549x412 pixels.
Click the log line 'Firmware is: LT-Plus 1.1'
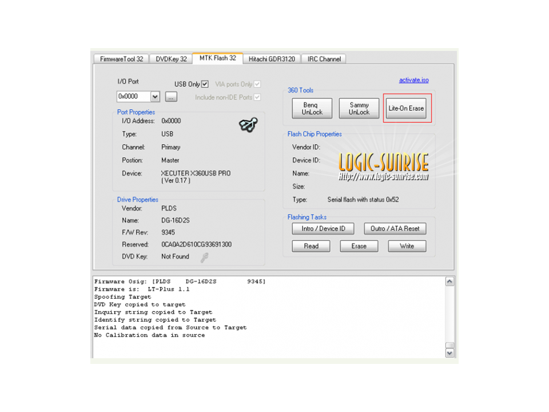(x=142, y=289)
